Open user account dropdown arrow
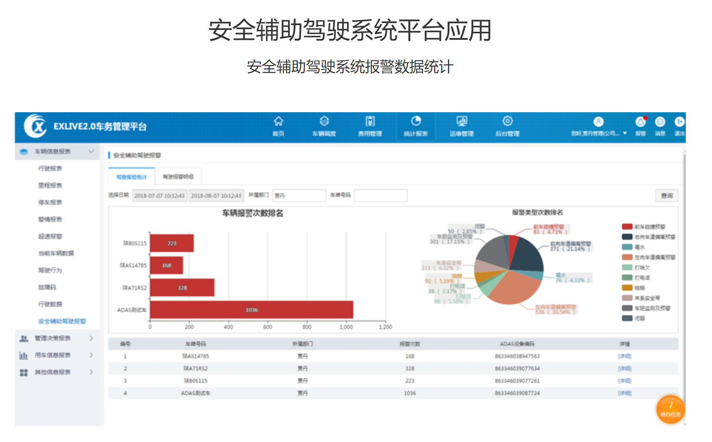 coord(625,133)
